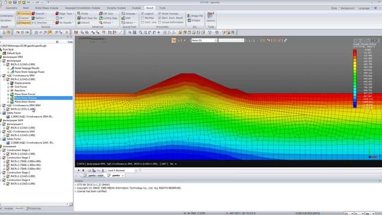Select Nodal Seepage Results tree item
Screen dimensions: 382x215
[x=27, y=68]
